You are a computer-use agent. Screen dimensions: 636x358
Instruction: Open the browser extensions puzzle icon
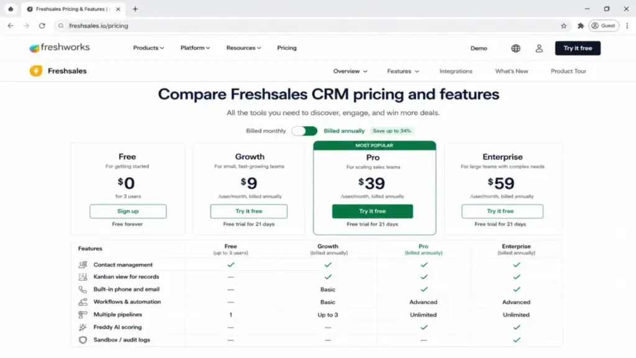[581, 25]
